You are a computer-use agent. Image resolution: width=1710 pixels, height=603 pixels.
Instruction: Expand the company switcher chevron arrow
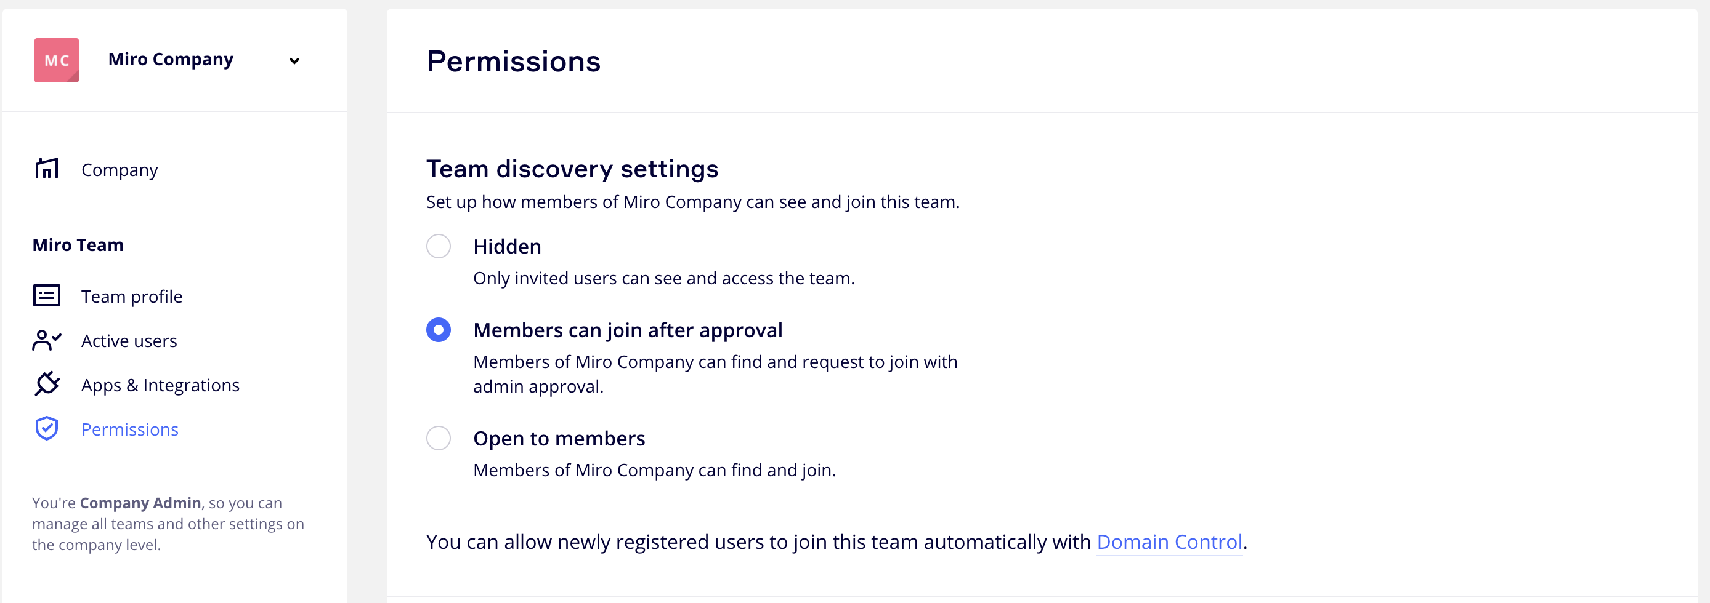point(294,61)
